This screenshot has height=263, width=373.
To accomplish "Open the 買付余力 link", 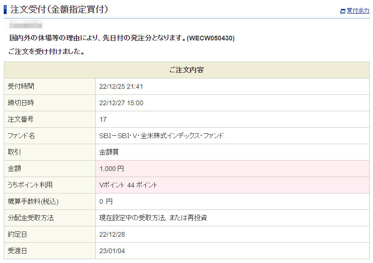I will pos(358,11).
